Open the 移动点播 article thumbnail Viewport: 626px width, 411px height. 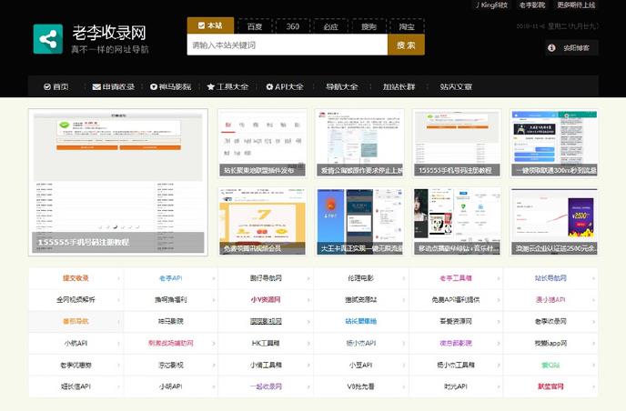pyautogui.click(x=457, y=222)
